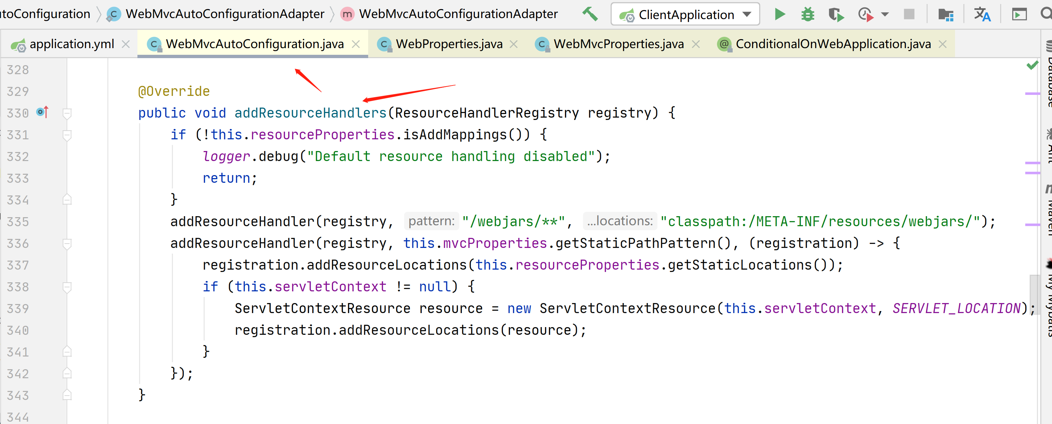Screen dimensions: 1052x424
Task: Click the gray Stop button
Action: pos(909,15)
